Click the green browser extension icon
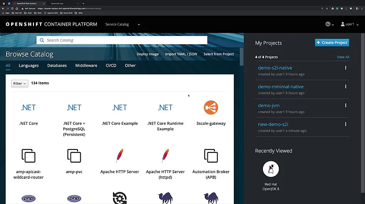Image resolution: width=365 pixels, height=204 pixels. point(337,9)
